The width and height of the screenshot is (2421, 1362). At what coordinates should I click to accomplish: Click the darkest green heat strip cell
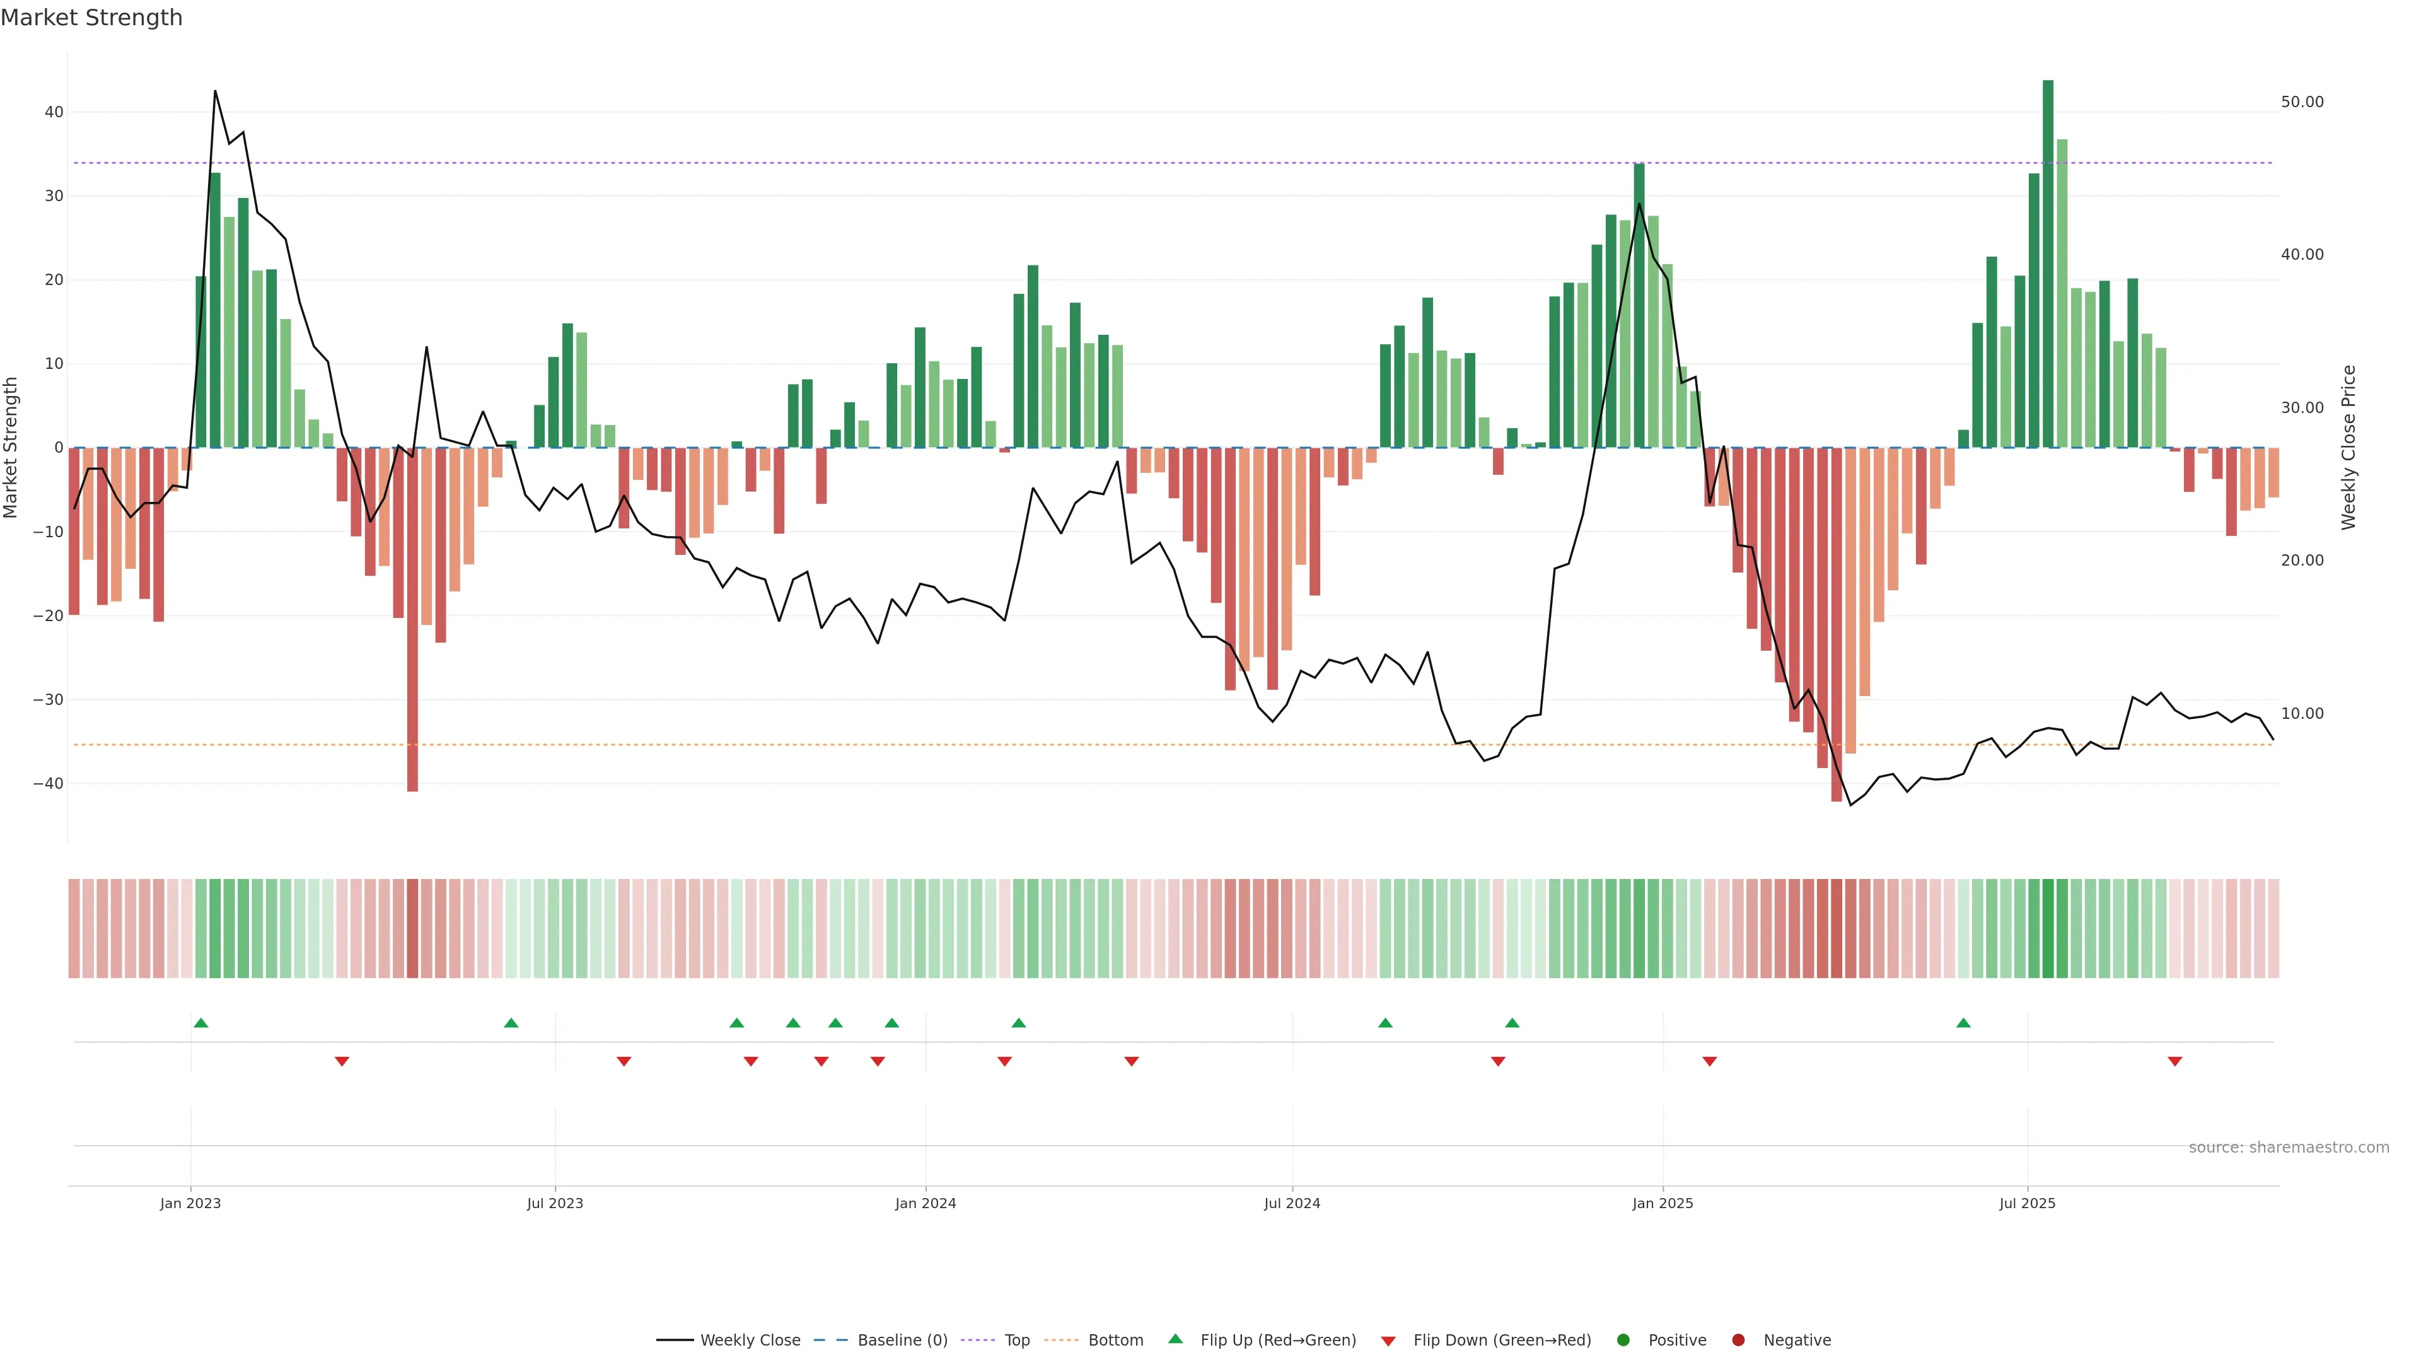click(2048, 929)
